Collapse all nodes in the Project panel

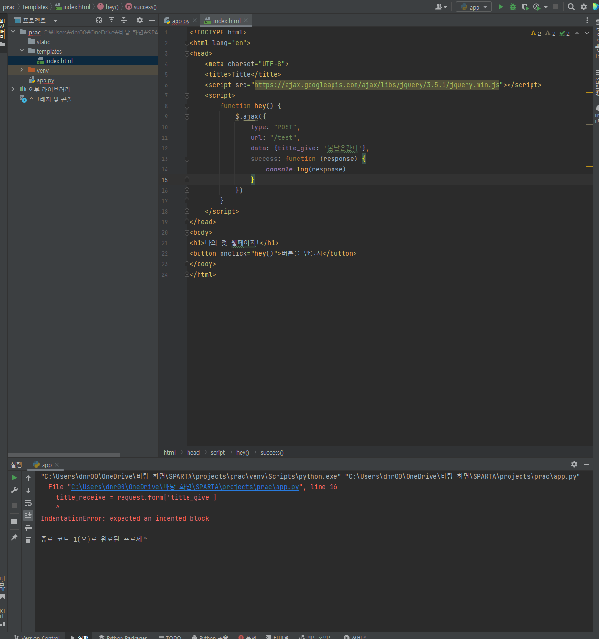coord(124,20)
